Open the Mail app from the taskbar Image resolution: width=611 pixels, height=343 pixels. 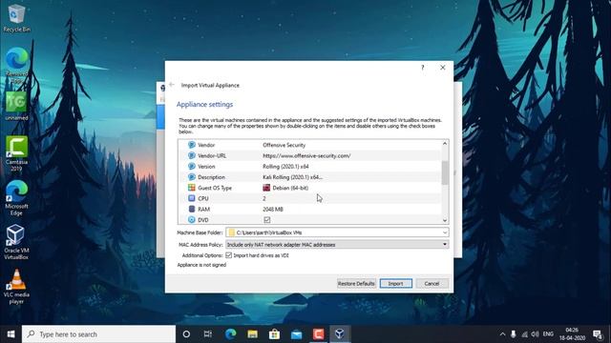[x=297, y=334]
